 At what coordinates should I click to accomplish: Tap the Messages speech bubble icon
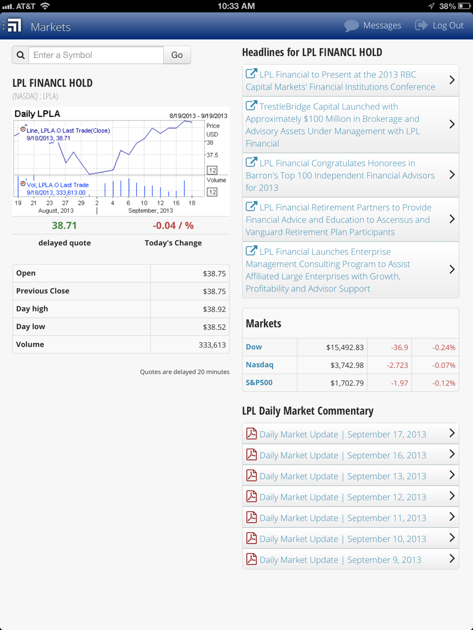tap(351, 26)
